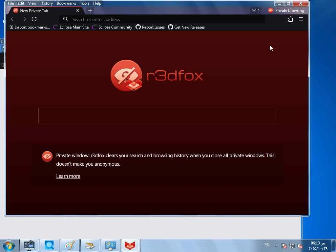Viewport: 336px width, 252px height.
Task: Go back one page
Action: point(13,19)
